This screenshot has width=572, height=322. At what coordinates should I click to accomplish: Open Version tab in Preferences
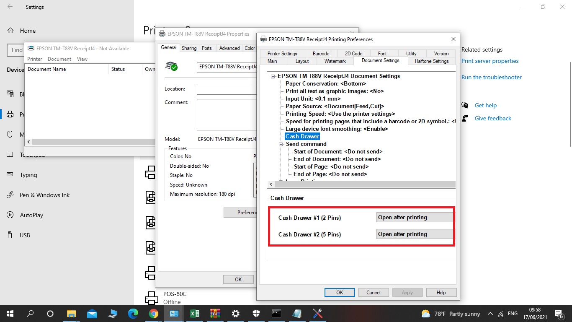point(441,54)
